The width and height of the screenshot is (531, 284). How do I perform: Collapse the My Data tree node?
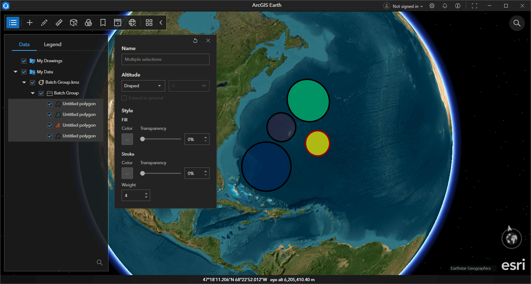(x=15, y=72)
